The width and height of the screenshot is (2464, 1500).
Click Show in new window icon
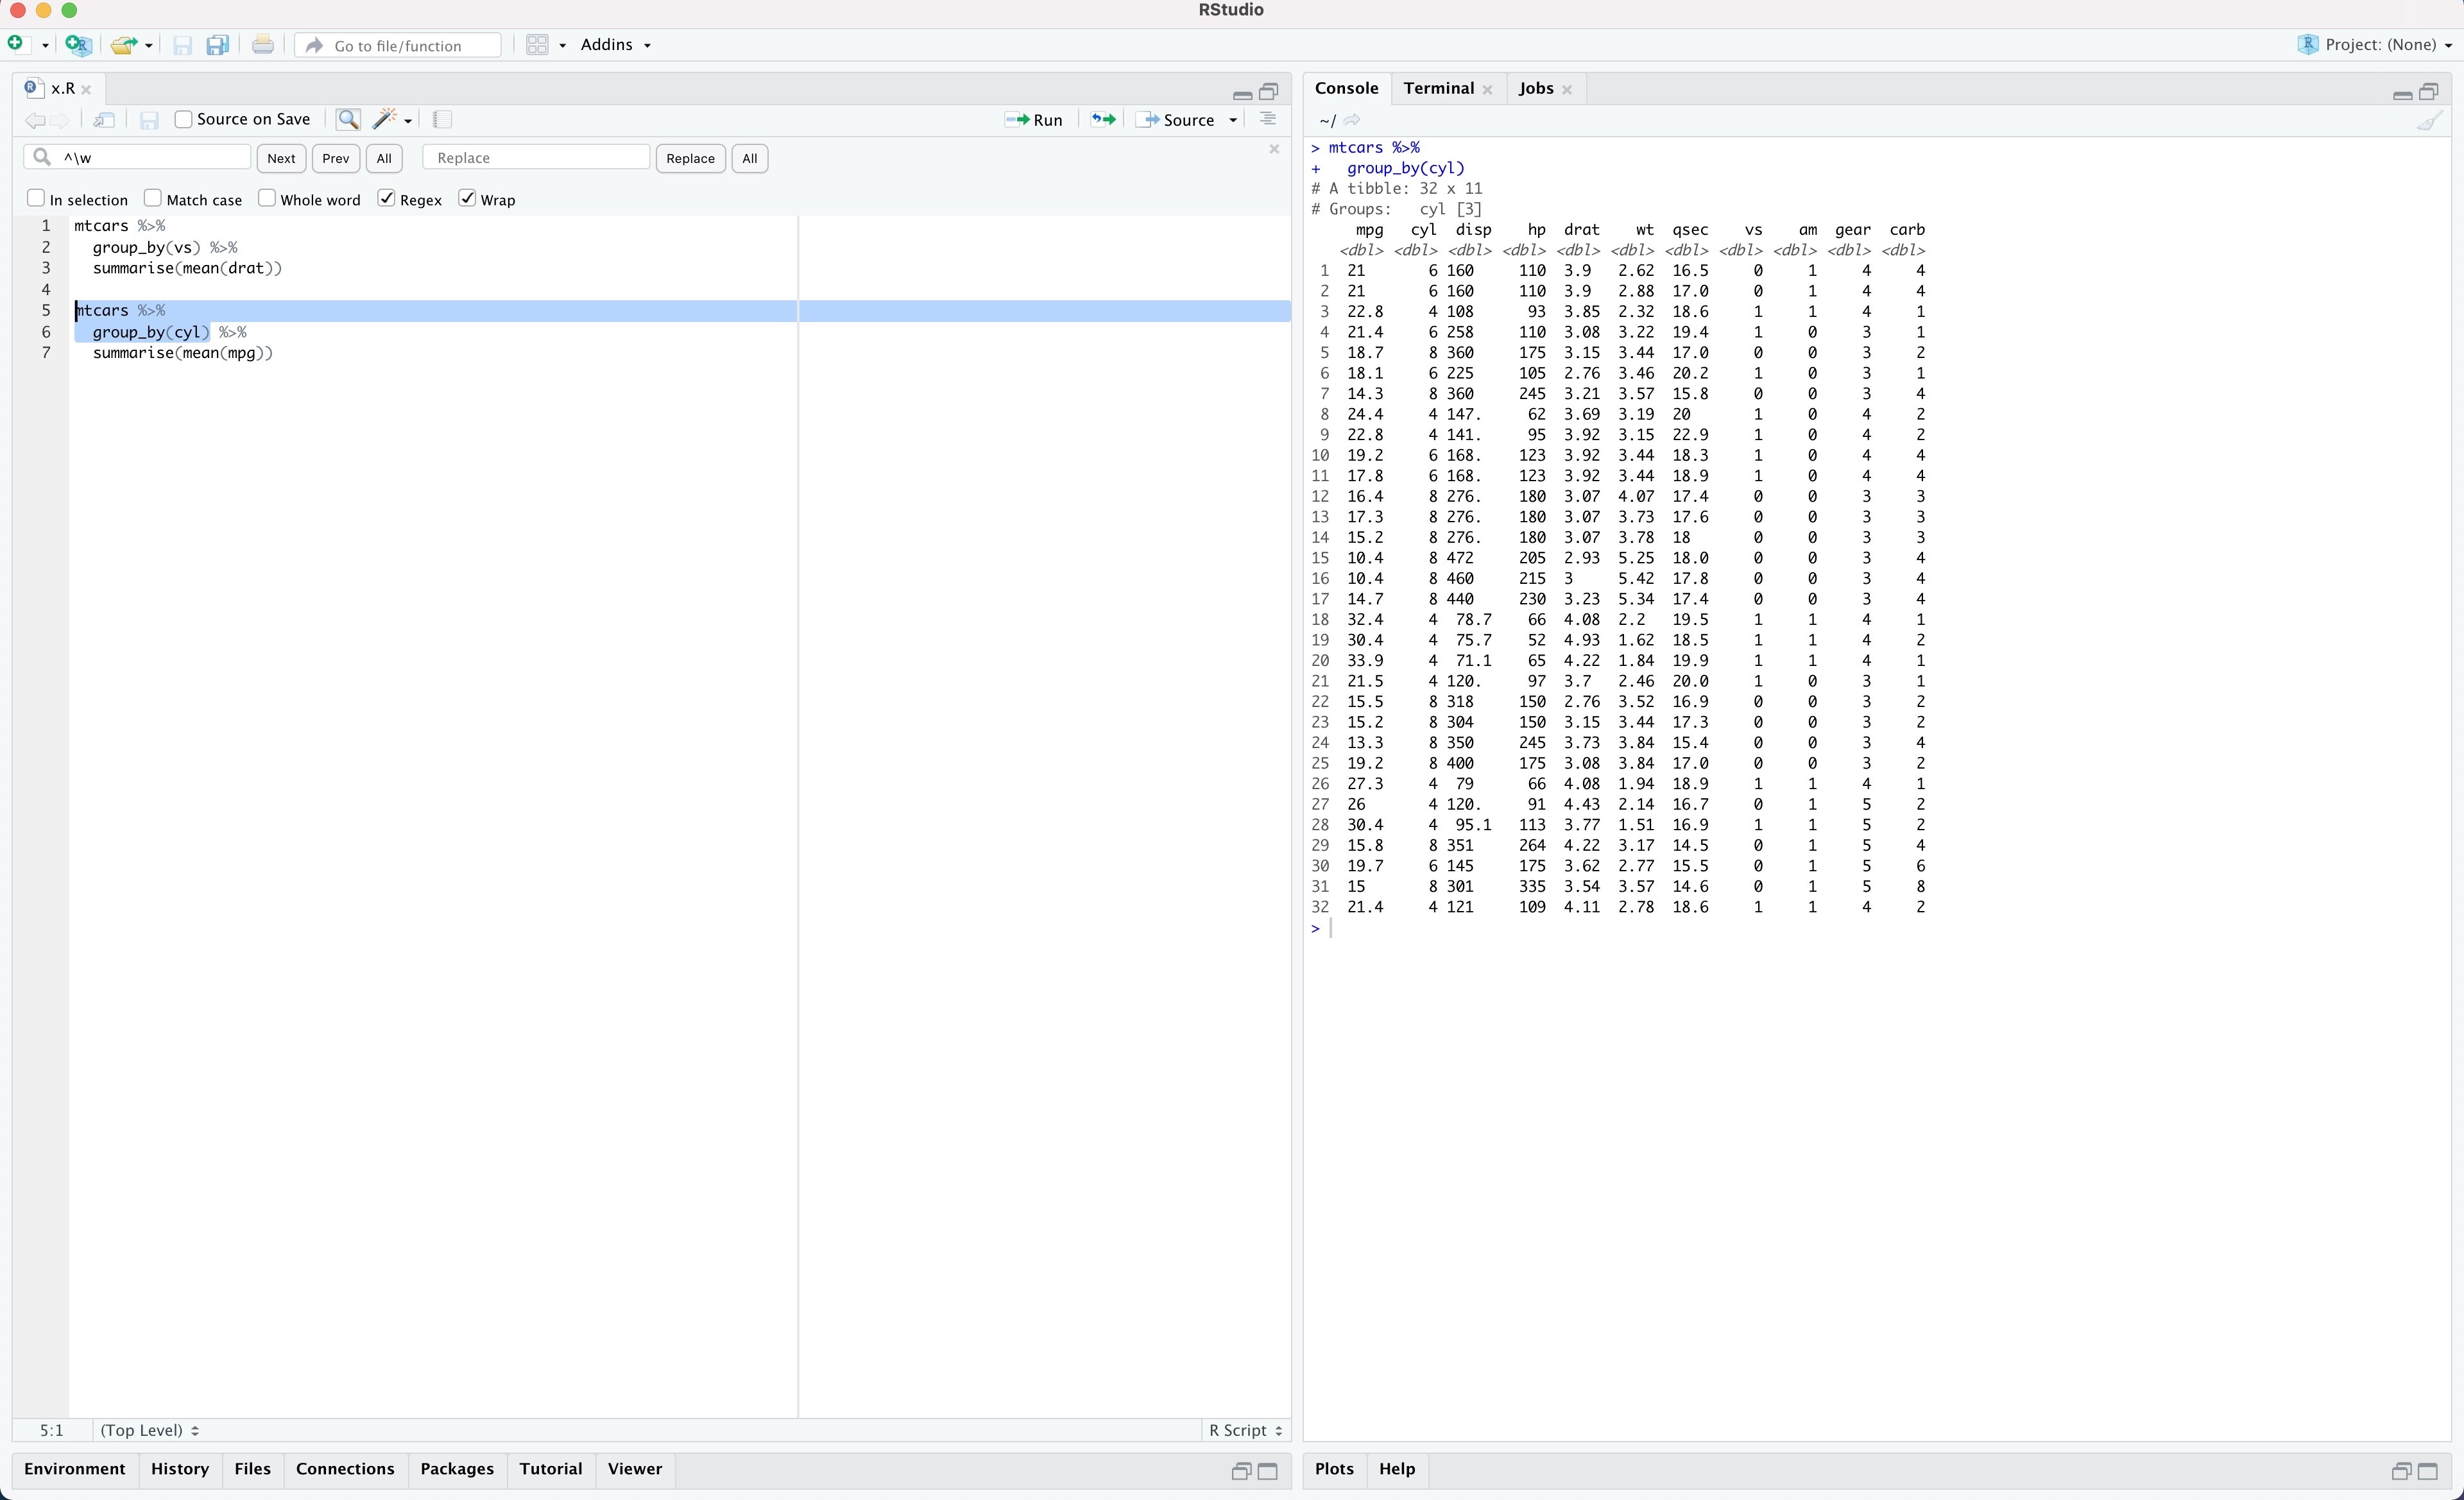(104, 120)
